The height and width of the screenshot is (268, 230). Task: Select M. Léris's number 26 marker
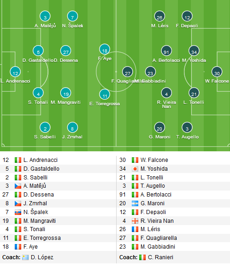coord(159,16)
